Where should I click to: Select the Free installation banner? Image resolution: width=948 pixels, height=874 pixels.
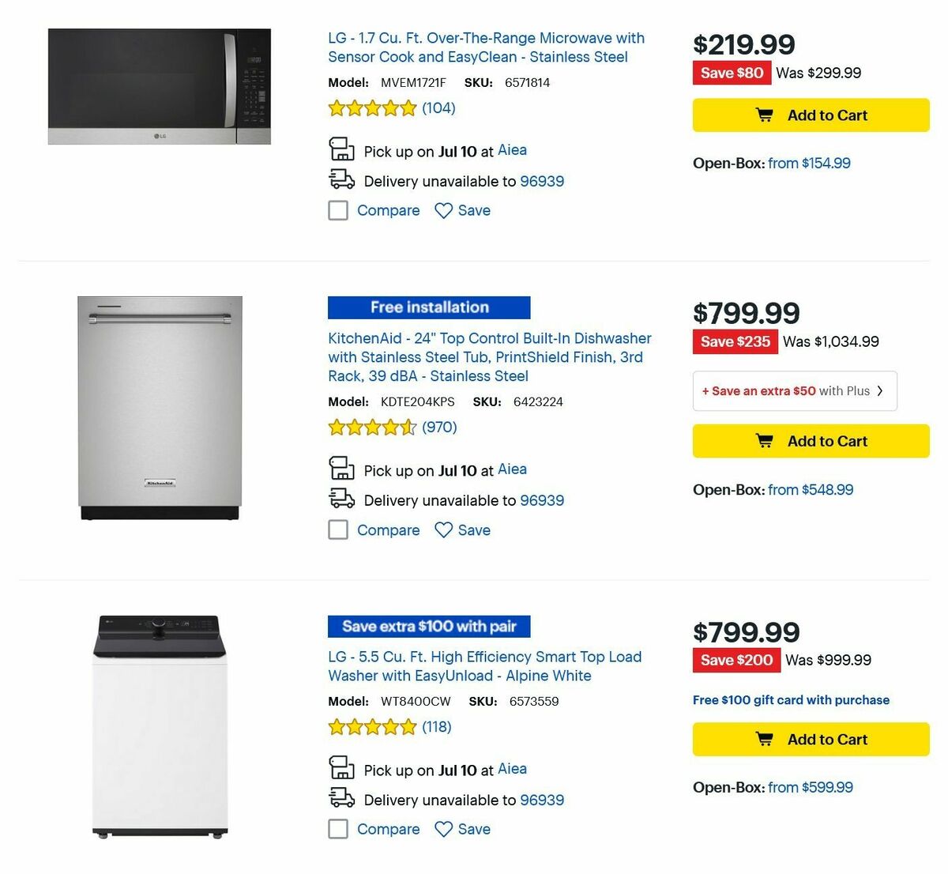pyautogui.click(x=428, y=307)
